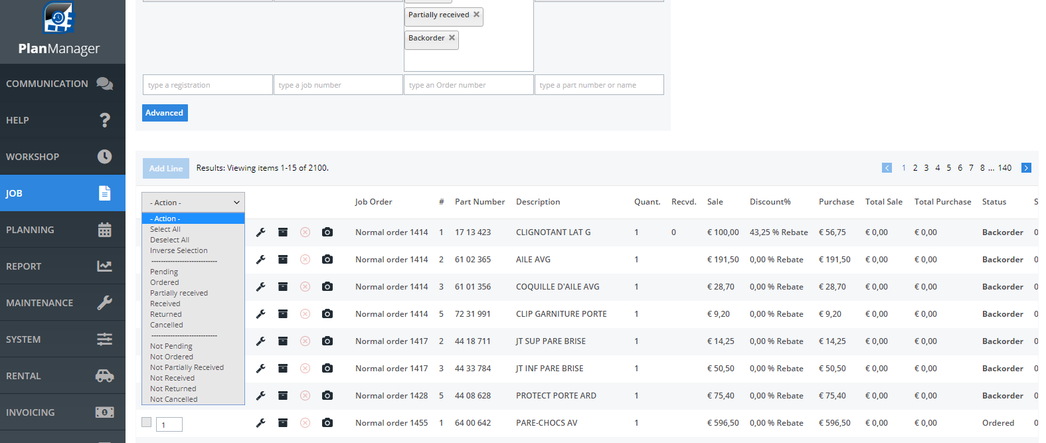Open the Invoicing sidebar menu
This screenshot has height=443, width=1046.
[62, 412]
